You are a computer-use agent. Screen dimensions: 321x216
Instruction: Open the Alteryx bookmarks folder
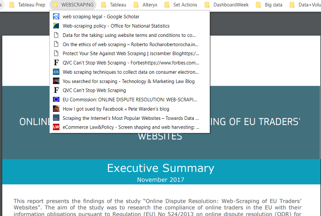[x=145, y=5]
